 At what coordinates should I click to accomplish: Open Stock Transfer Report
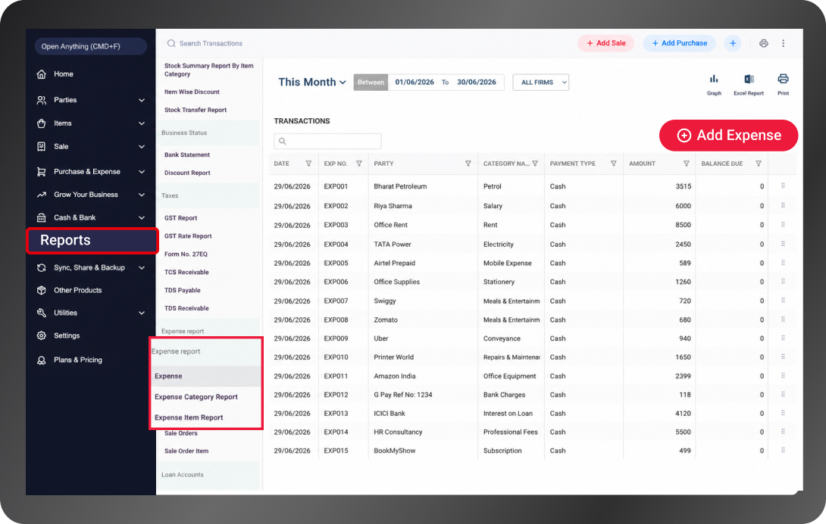196,110
